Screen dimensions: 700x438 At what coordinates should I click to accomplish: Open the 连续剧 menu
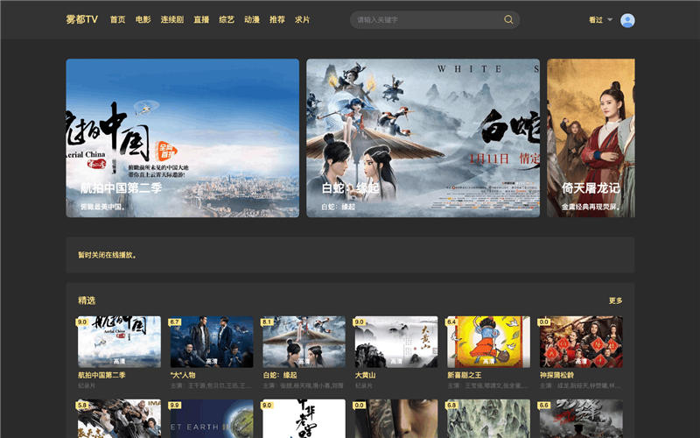click(x=172, y=19)
